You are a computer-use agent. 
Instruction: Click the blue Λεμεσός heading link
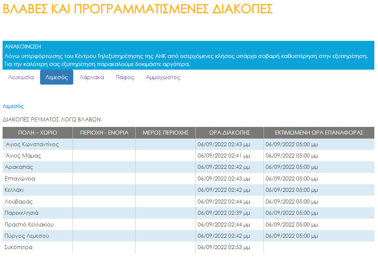[x=13, y=106]
